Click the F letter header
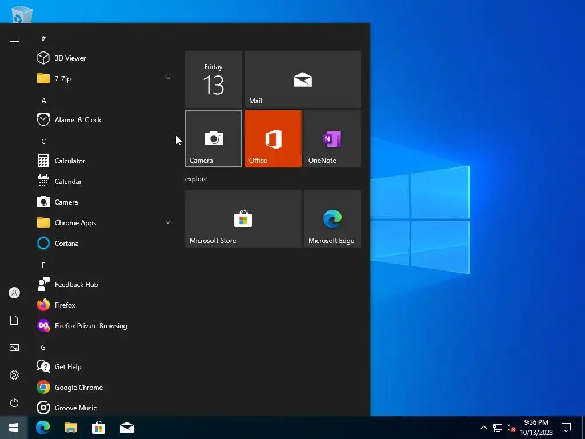Screen dimensions: 585x439 coord(43,265)
